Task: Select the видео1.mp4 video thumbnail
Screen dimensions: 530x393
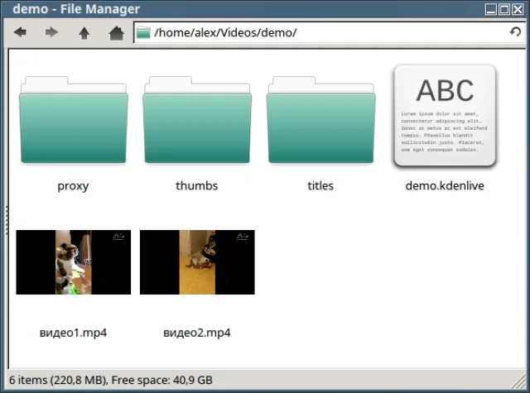Action: [x=74, y=262]
